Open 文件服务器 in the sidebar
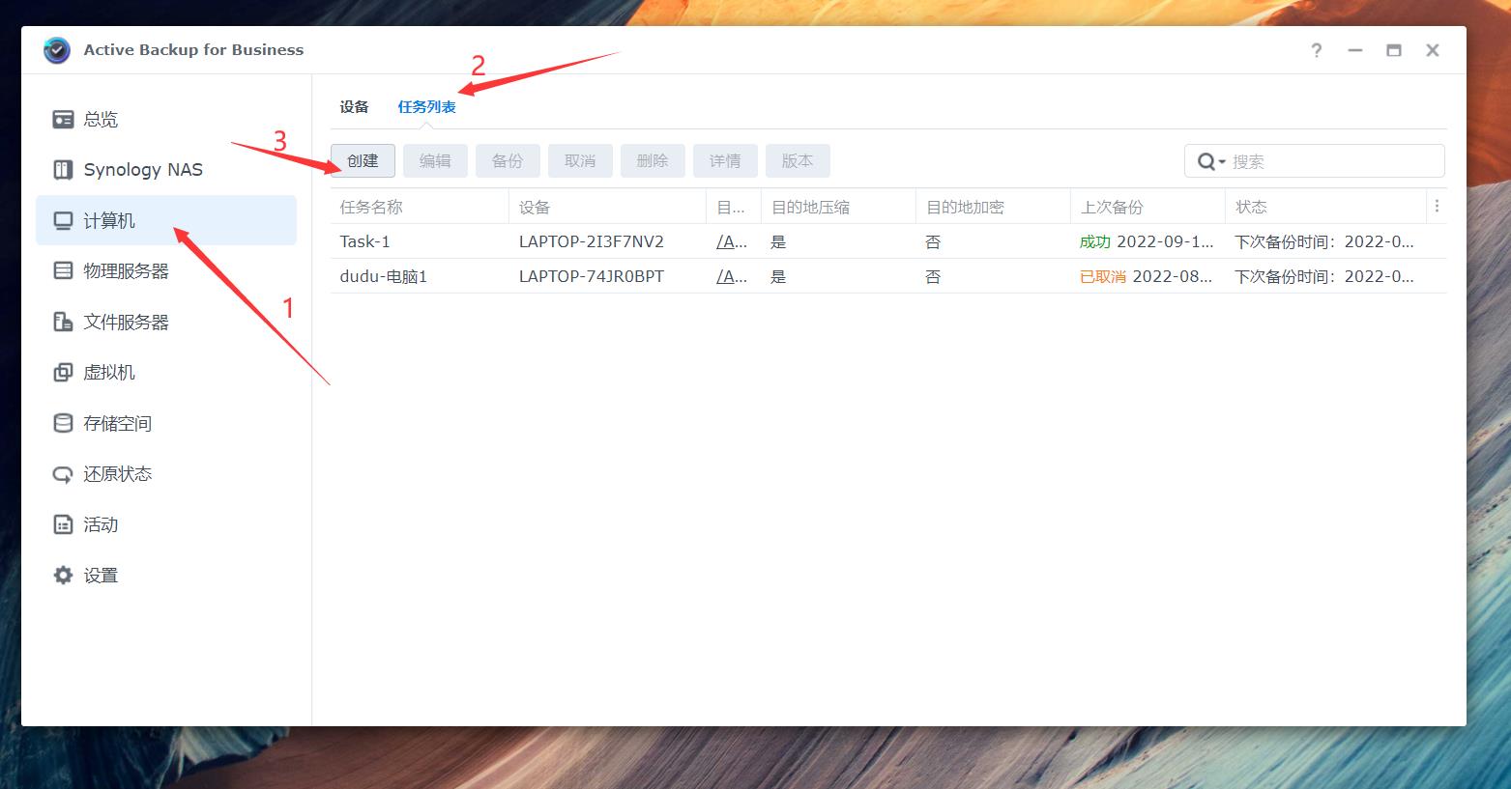1511x789 pixels. tap(166, 322)
